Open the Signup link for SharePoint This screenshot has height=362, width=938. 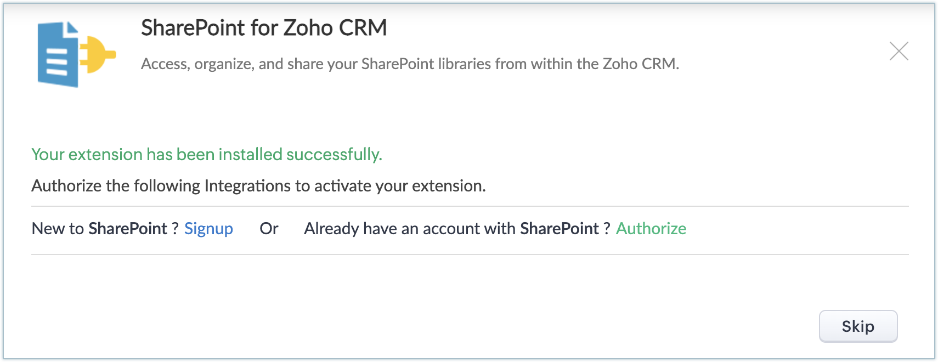(x=208, y=229)
